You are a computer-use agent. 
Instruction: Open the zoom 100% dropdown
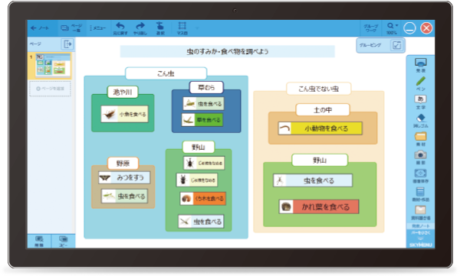[393, 28]
